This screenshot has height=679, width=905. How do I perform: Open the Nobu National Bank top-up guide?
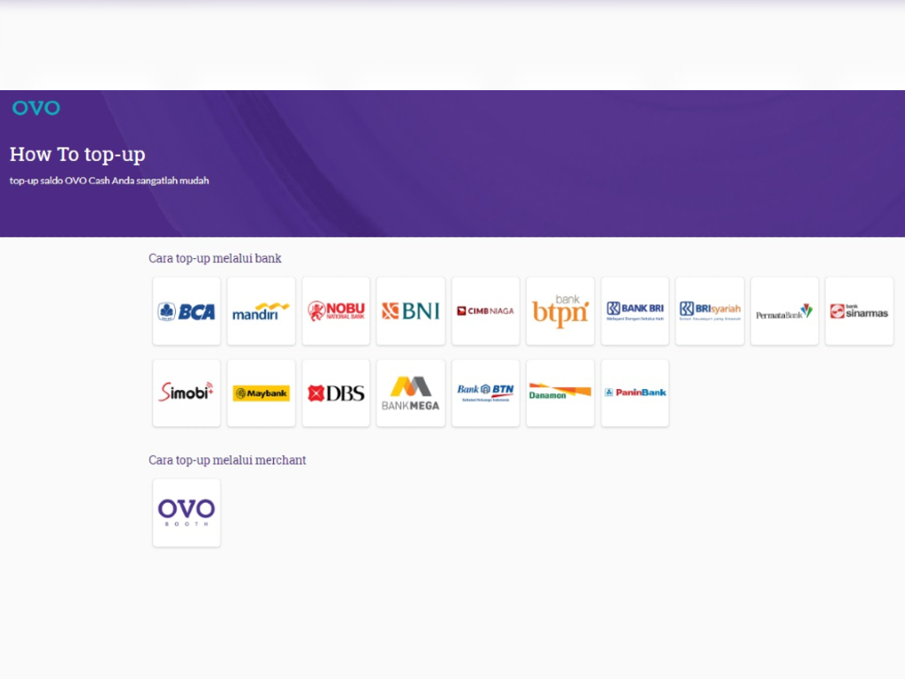pos(336,311)
